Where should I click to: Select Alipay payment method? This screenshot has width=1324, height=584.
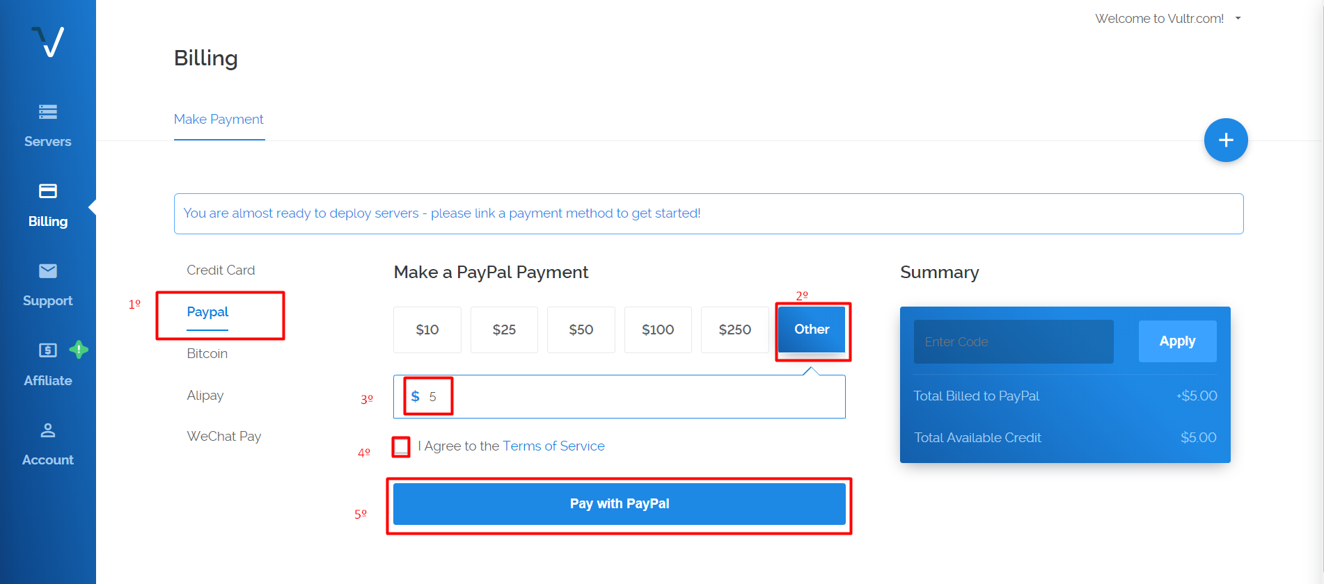coord(205,395)
